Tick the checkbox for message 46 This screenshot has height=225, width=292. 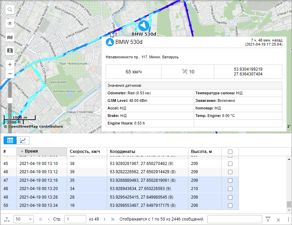click(230, 172)
